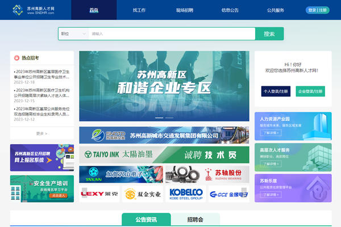Go to the 找工作 menu

[139, 10]
